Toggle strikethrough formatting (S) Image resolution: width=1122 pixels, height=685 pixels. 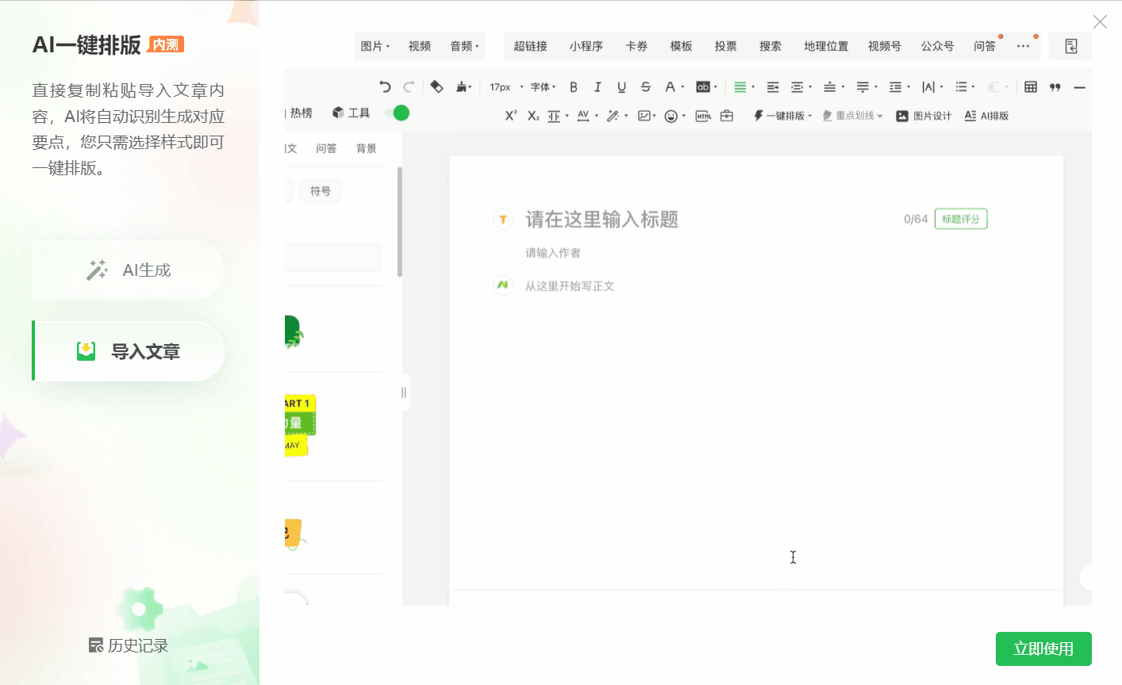click(x=645, y=87)
